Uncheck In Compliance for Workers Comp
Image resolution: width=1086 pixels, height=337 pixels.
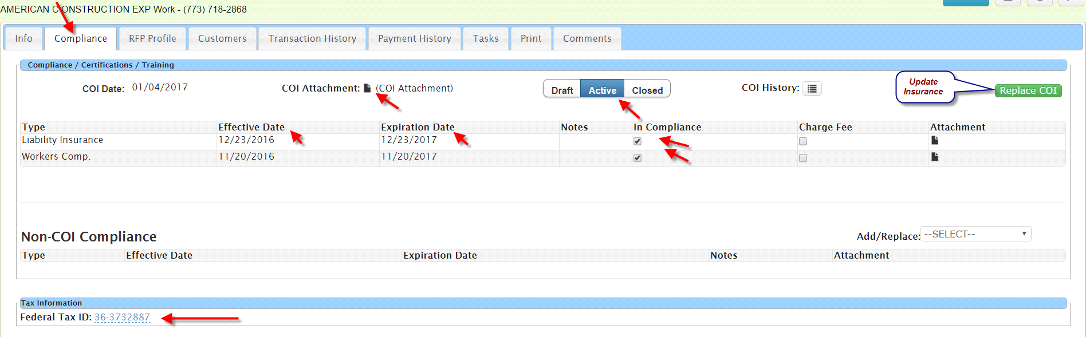[638, 158]
